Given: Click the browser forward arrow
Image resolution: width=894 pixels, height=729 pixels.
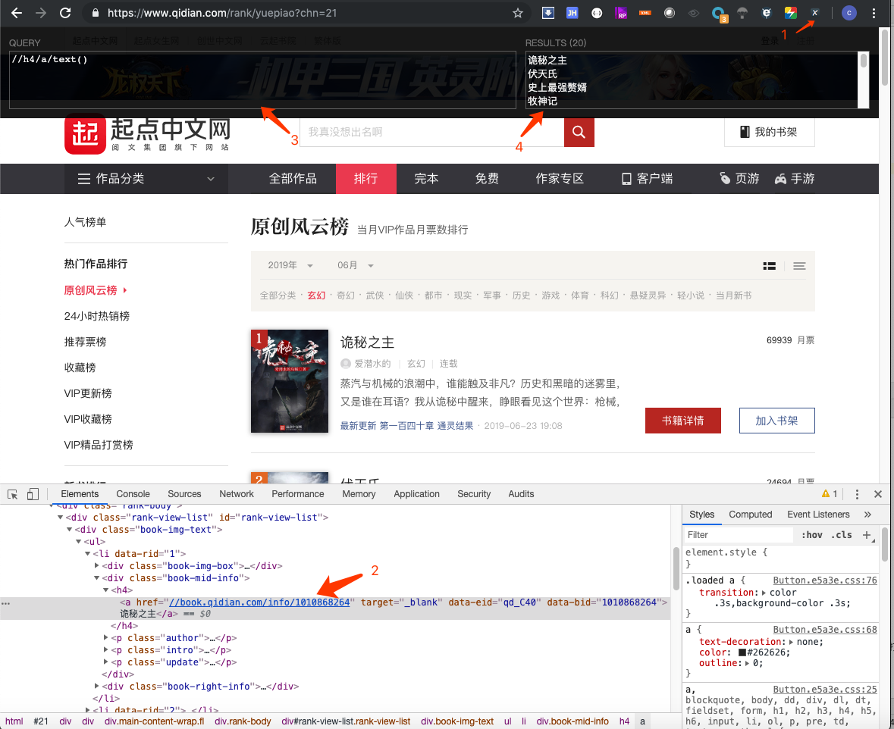Looking at the screenshot, I should (x=40, y=13).
